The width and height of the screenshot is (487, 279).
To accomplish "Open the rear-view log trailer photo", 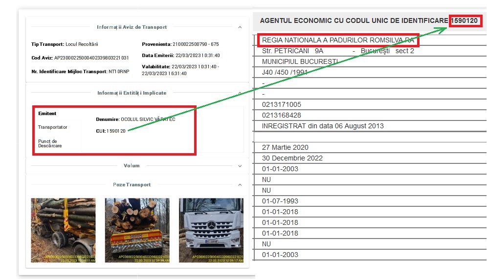I will (137, 230).
